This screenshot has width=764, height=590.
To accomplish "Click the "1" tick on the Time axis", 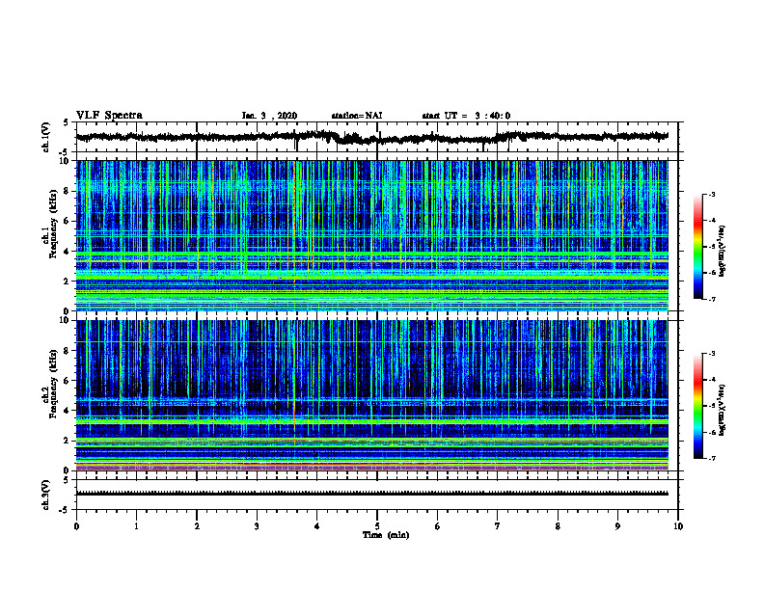I will pos(136,526).
